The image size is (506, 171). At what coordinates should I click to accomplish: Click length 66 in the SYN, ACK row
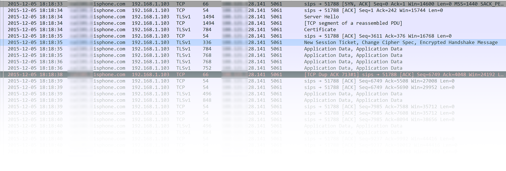click(x=206, y=4)
